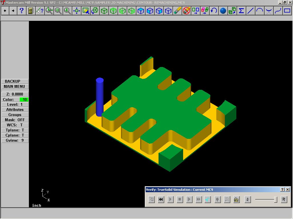Click the Repaint screen paintbrush icon
Screen dimensions: 293x219
86,11
